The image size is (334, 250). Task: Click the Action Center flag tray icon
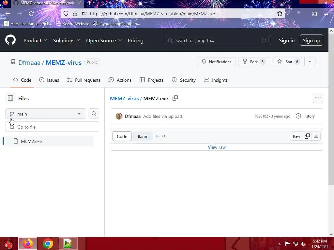pyautogui.click(x=288, y=243)
